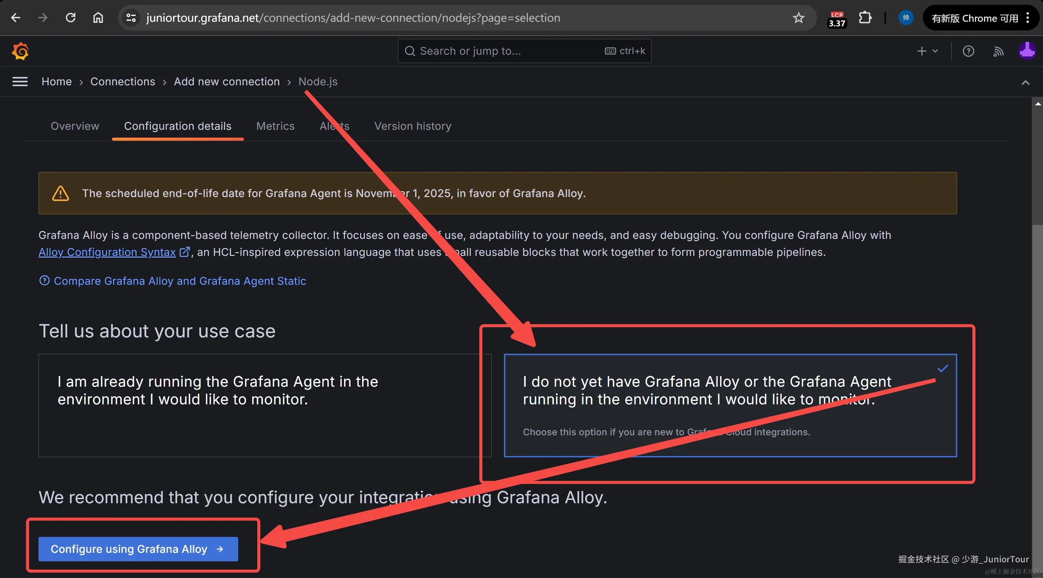This screenshot has height=578, width=1043.
Task: Click the end-of-life warning message text
Action: (334, 193)
